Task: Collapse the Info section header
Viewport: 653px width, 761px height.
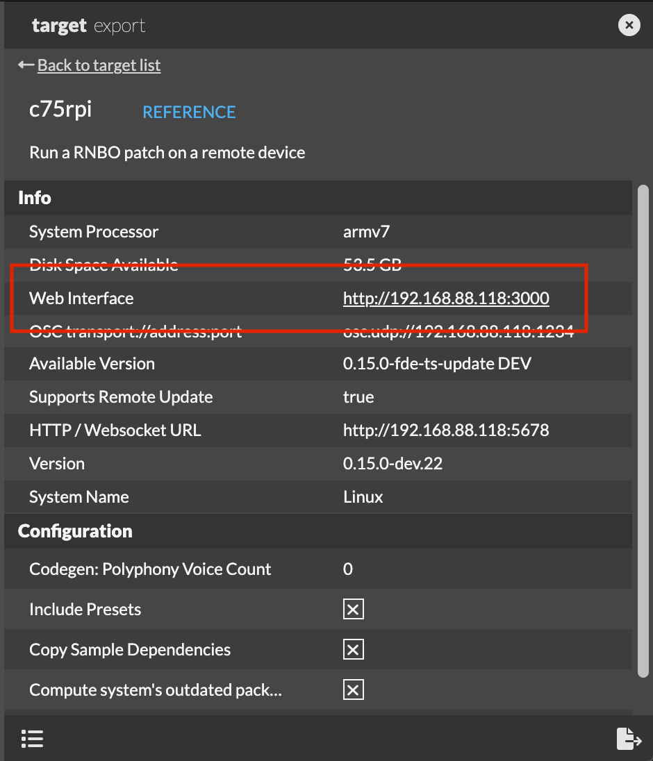Action: pos(35,198)
